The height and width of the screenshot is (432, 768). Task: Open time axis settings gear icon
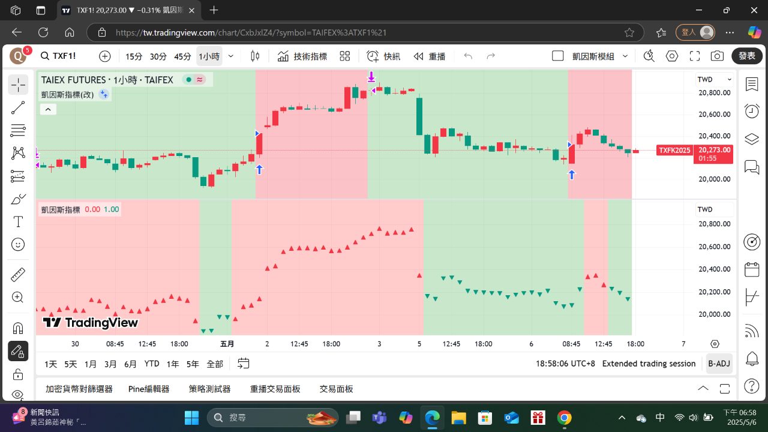tap(715, 344)
